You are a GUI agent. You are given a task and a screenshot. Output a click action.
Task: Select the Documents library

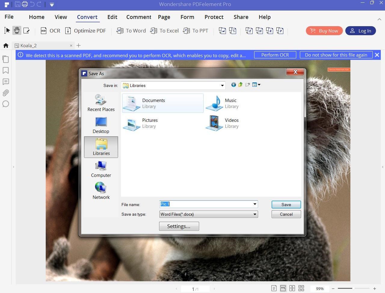click(163, 103)
